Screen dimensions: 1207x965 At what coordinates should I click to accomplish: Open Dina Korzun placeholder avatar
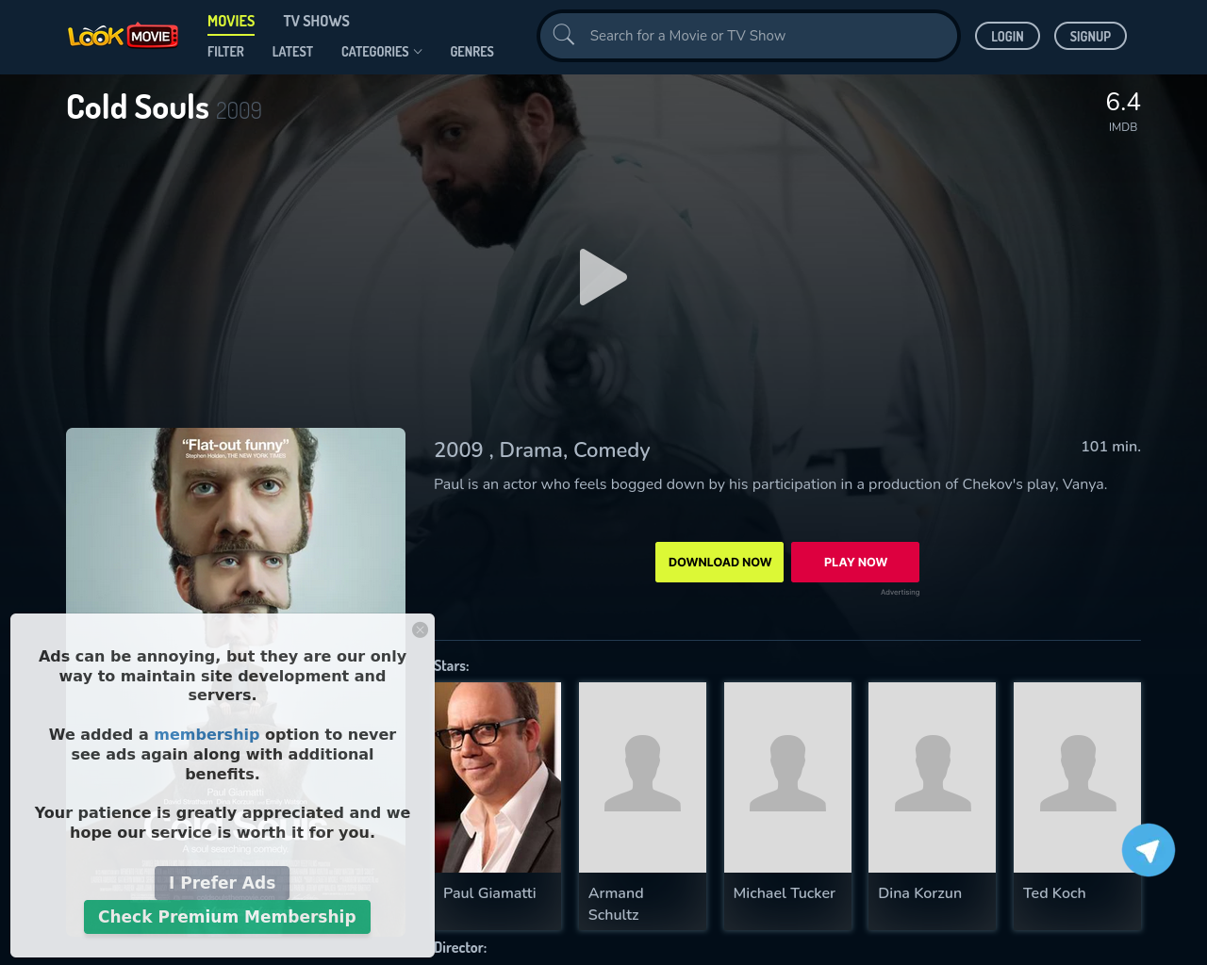click(x=932, y=777)
